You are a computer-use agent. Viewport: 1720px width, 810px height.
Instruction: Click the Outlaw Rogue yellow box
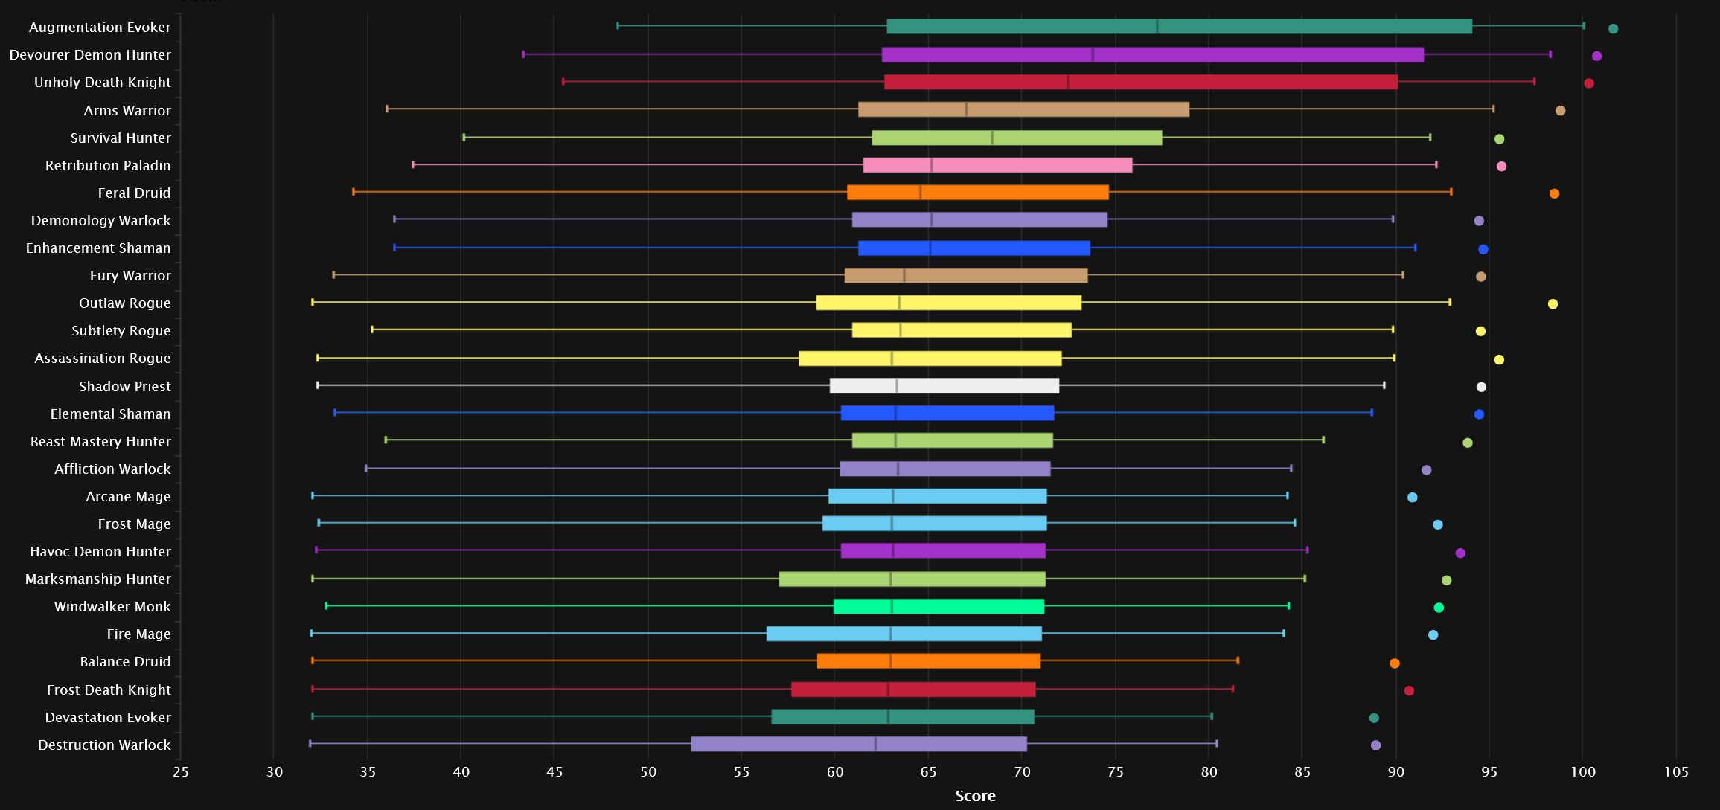click(x=948, y=303)
